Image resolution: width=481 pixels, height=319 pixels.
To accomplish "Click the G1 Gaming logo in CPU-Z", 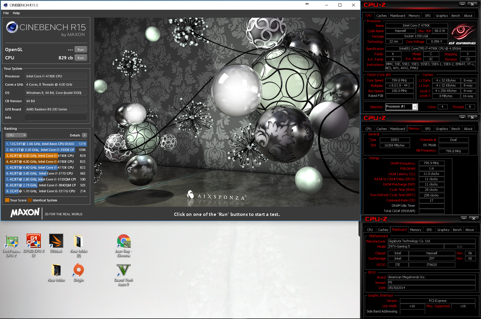I will tap(462, 34).
